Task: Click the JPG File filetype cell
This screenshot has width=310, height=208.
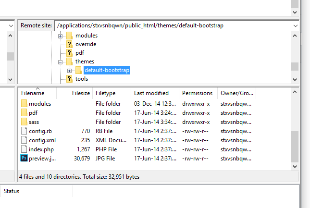Action: tap(105, 159)
